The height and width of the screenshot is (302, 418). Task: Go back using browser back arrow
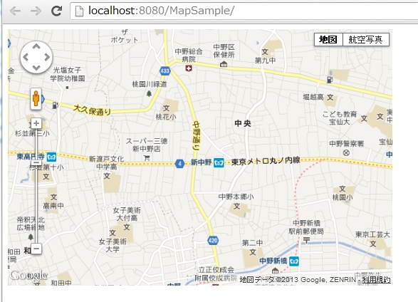[15, 11]
